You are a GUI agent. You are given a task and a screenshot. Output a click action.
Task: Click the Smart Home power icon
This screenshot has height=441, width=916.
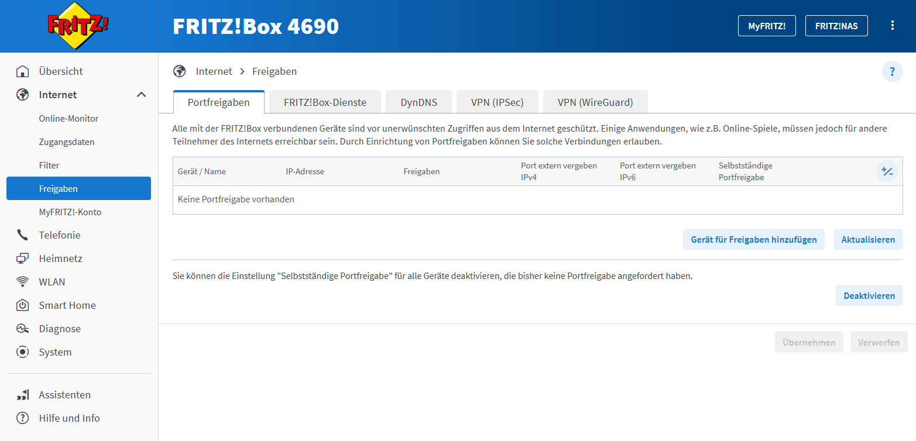pos(23,305)
